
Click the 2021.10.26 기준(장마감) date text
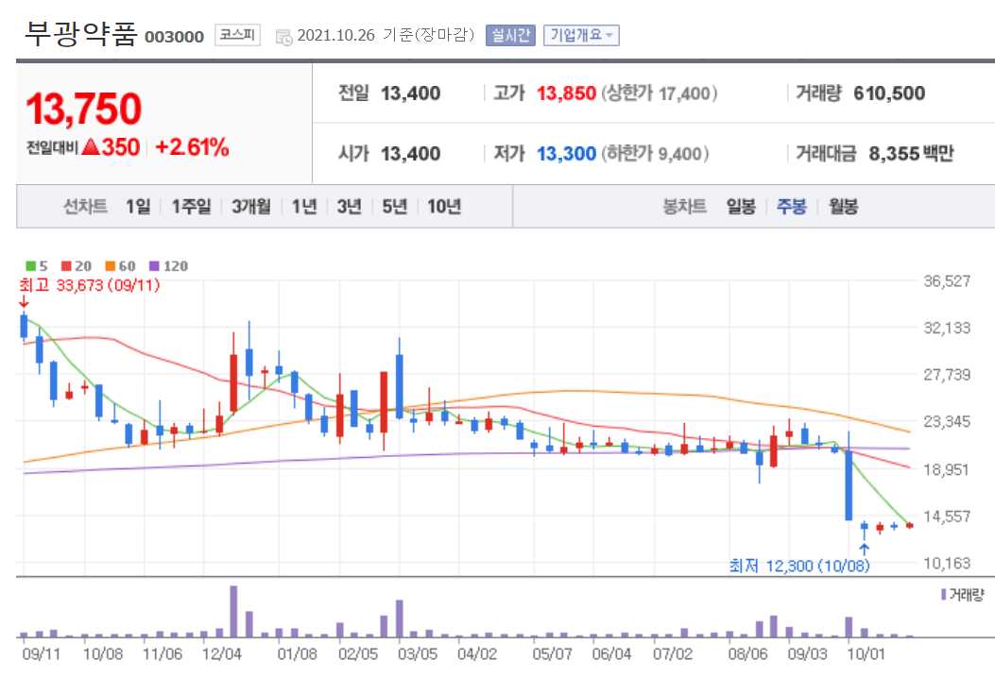pyautogui.click(x=386, y=35)
